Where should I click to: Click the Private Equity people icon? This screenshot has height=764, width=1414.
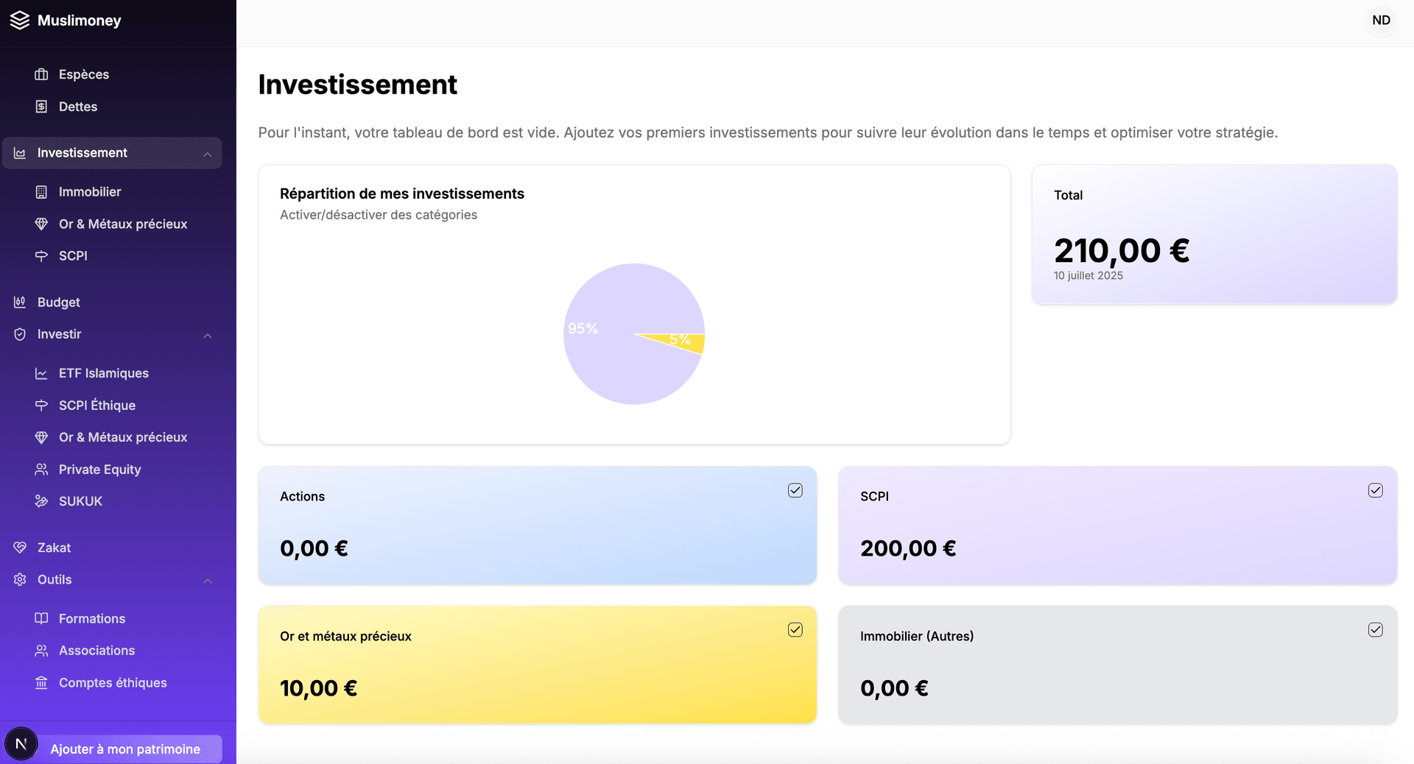click(x=41, y=470)
